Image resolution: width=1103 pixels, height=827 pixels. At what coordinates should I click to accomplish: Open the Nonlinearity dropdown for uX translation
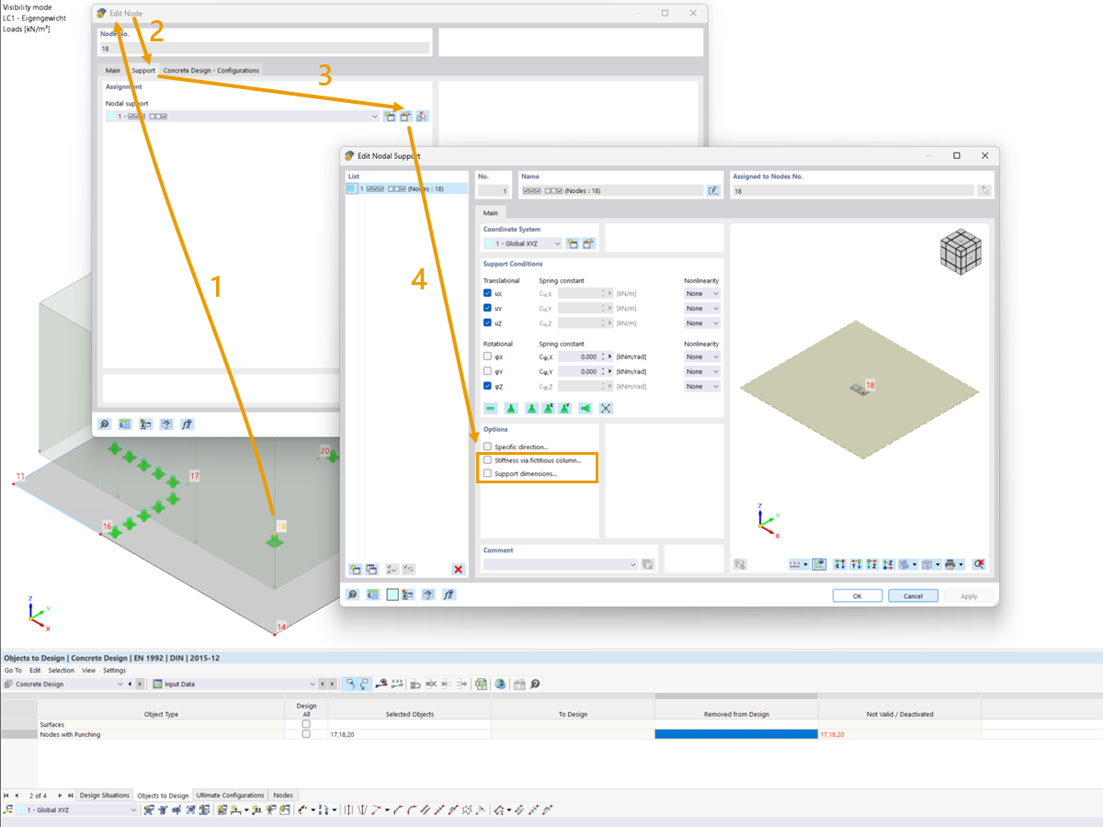pos(701,293)
